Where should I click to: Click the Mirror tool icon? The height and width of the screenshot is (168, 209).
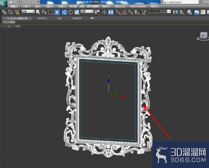tap(175, 12)
